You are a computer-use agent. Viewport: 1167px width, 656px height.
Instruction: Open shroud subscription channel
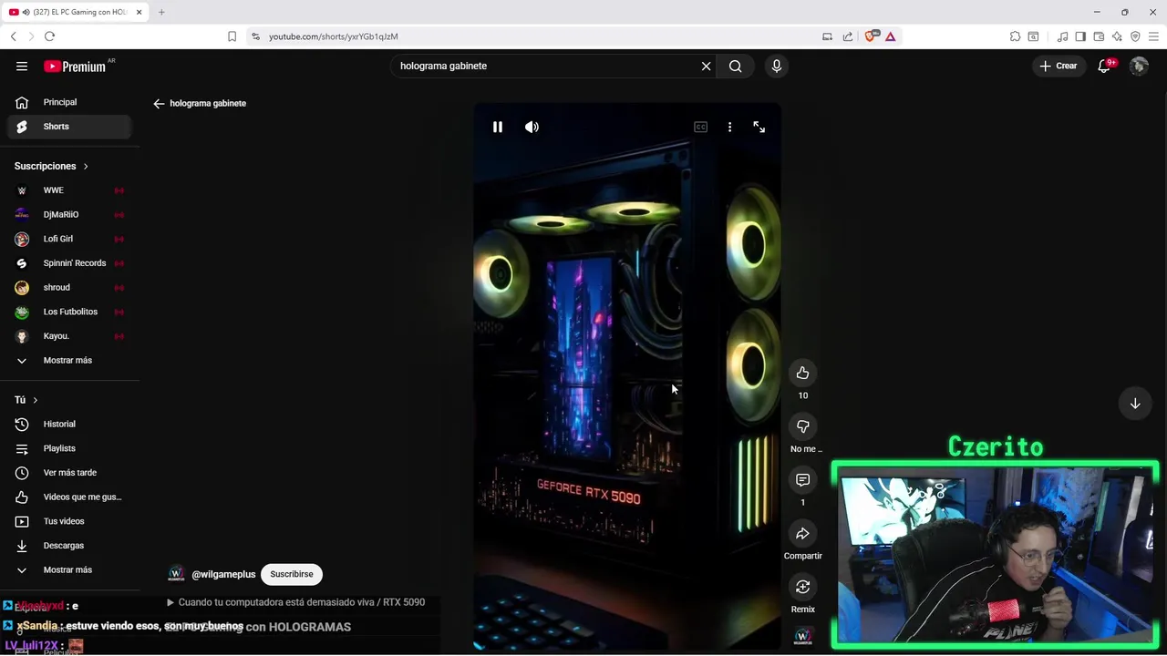click(69, 287)
